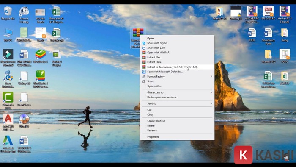Choose Rename in the context menu
Screen dimensions: 296x167
(x=177, y=131)
